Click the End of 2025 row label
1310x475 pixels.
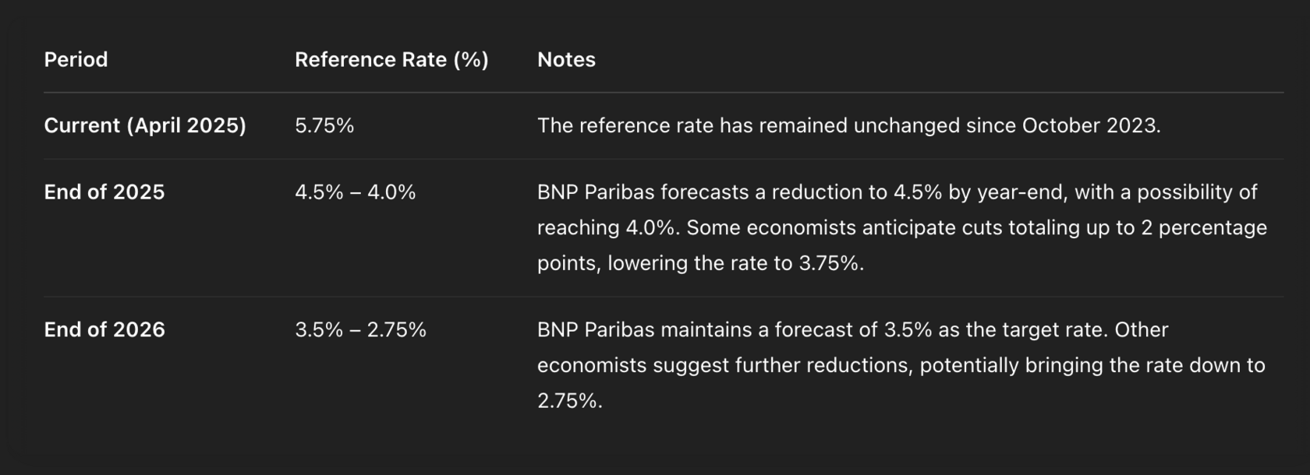(104, 192)
